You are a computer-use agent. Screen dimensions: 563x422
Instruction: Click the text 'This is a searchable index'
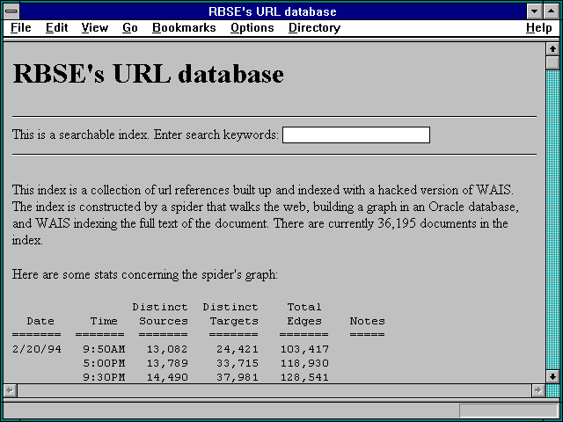[80, 135]
